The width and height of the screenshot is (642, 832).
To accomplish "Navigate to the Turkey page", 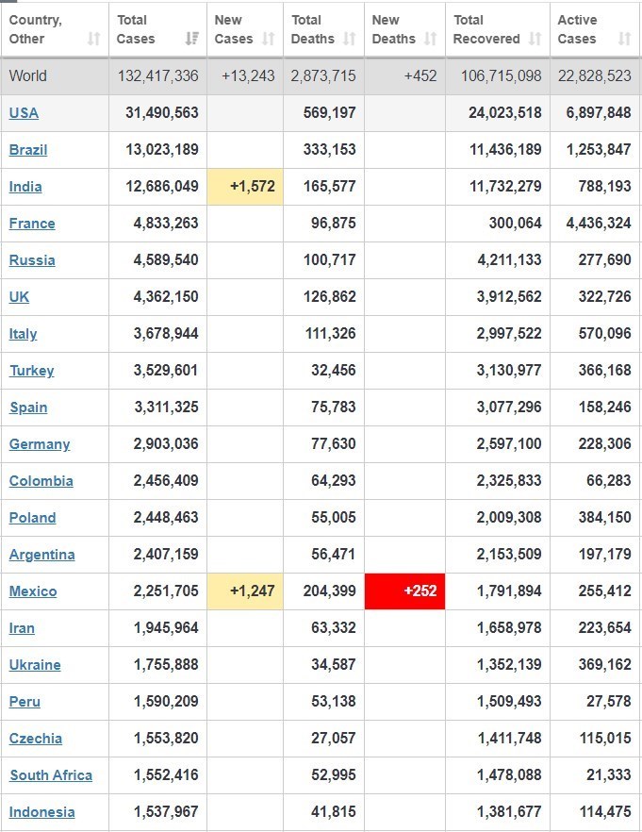I will [x=32, y=371].
